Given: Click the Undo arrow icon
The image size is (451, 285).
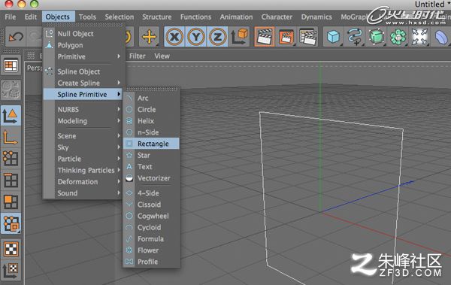Looking at the screenshot, I should pos(16,37).
